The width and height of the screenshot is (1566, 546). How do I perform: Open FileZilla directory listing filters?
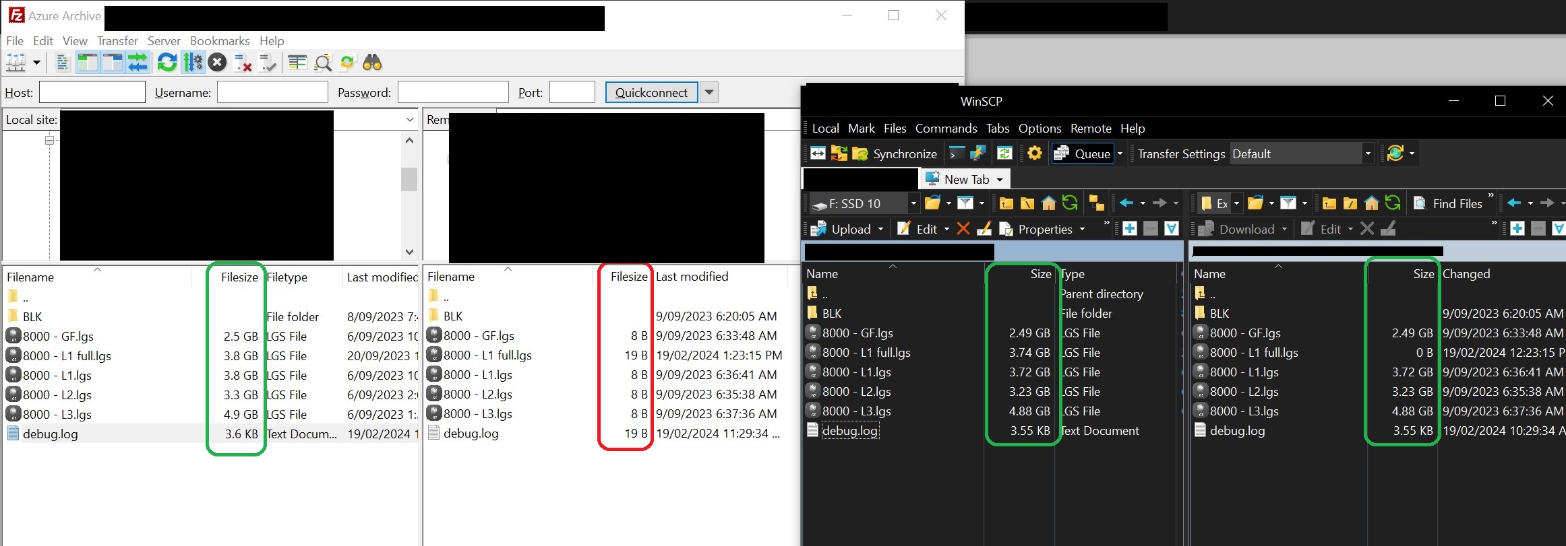(x=297, y=63)
